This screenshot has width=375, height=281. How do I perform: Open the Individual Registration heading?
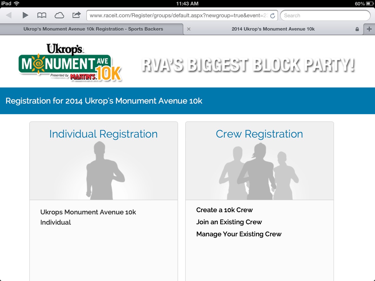103,134
